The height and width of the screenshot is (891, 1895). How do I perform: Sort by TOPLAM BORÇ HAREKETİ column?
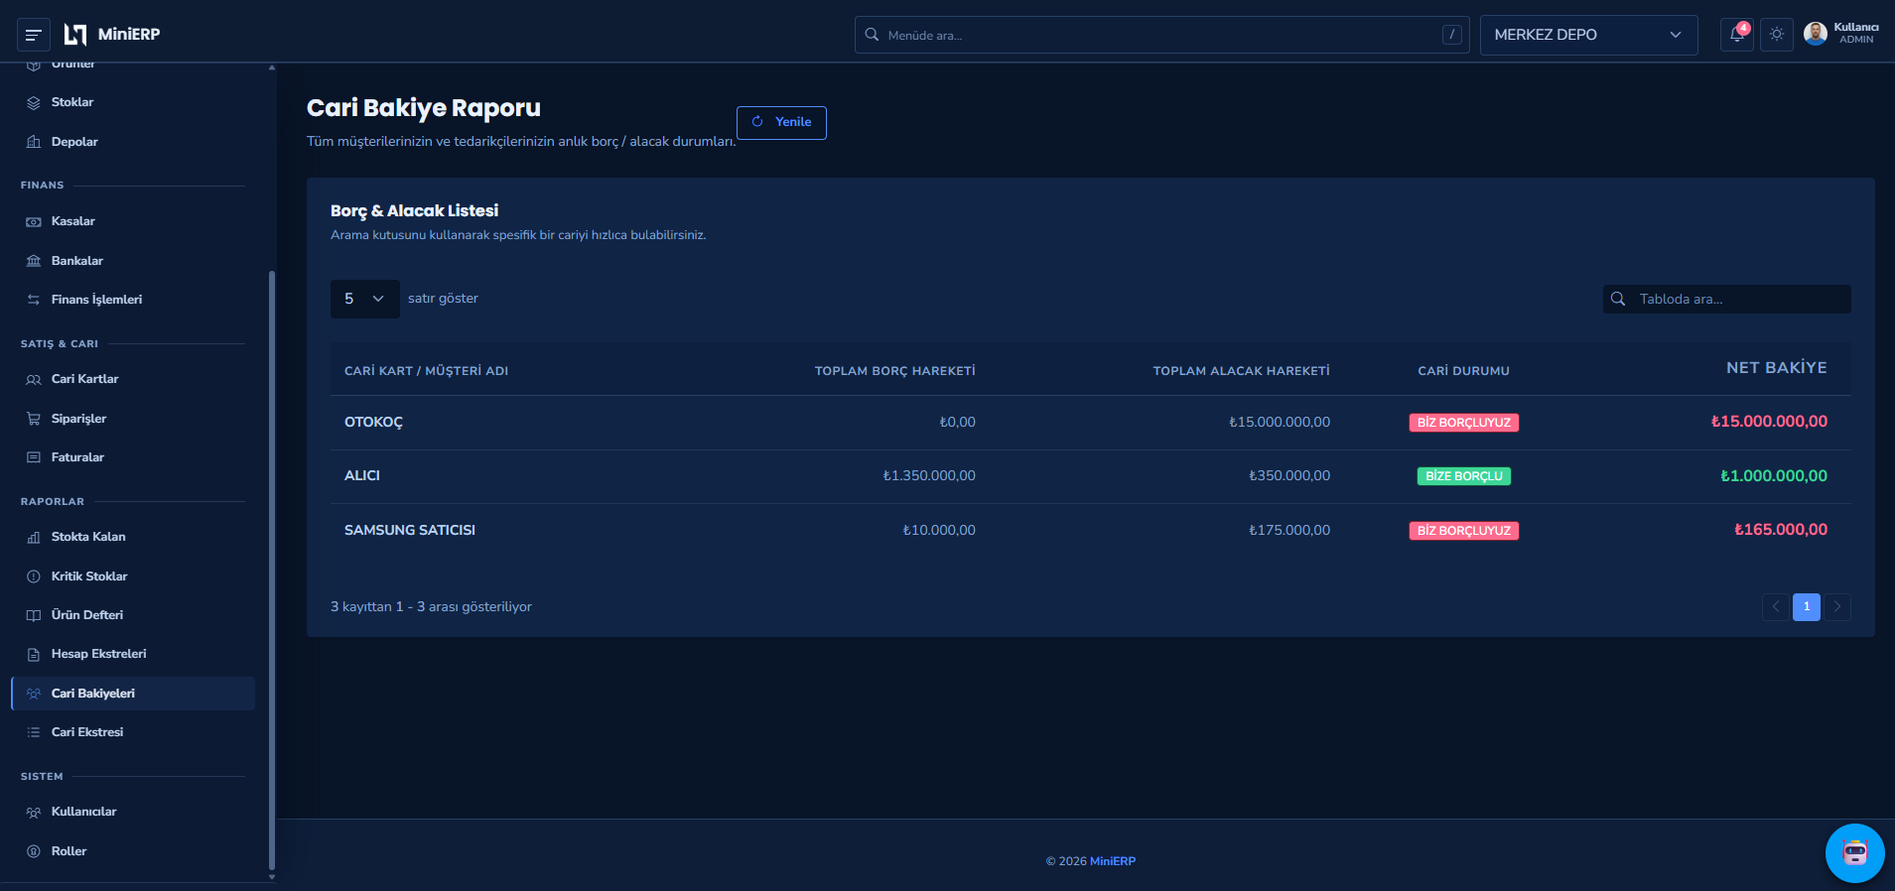click(894, 371)
